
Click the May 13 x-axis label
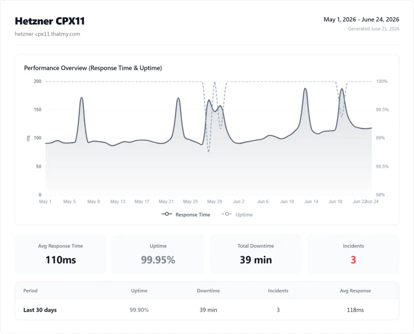(118, 201)
